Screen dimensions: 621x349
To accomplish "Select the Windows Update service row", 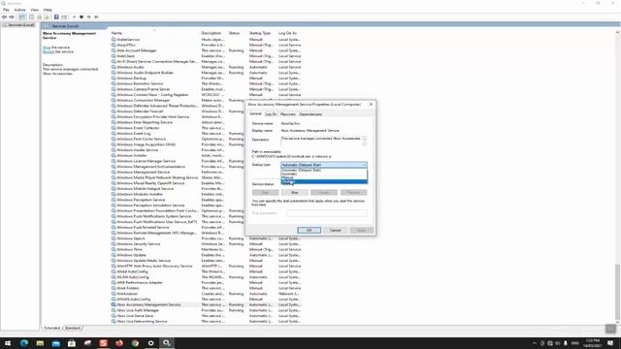I will tap(206, 255).
